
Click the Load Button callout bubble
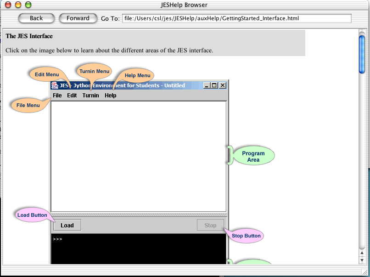32,215
